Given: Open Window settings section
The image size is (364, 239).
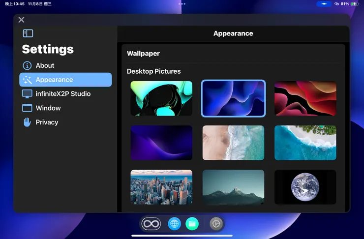Looking at the screenshot, I should pyautogui.click(x=65, y=108).
